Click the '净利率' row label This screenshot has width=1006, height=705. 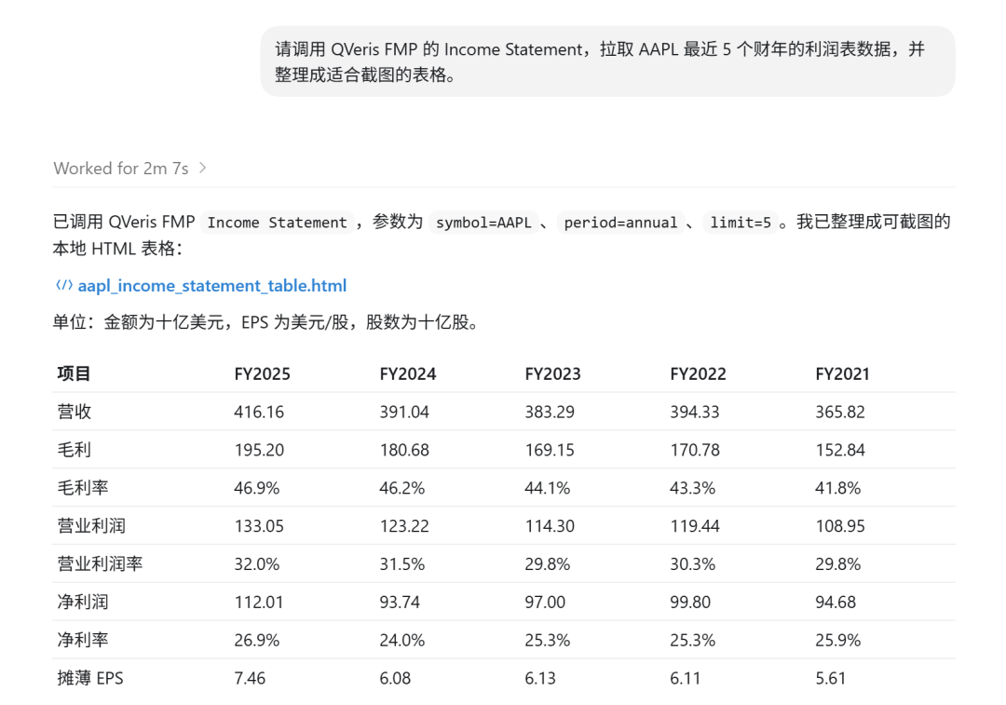[x=83, y=640]
